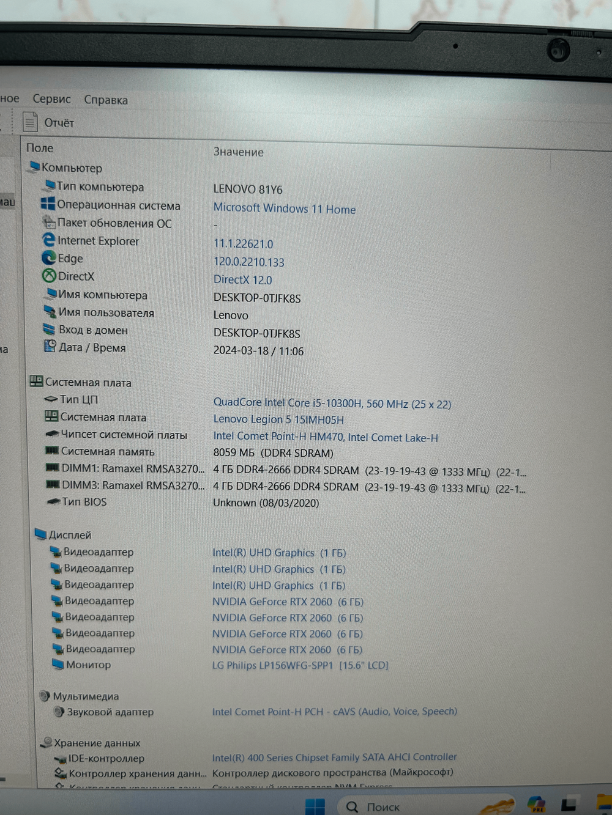Screen dimensions: 612x815
Task: Open the Сервис menu
Action: tap(51, 99)
